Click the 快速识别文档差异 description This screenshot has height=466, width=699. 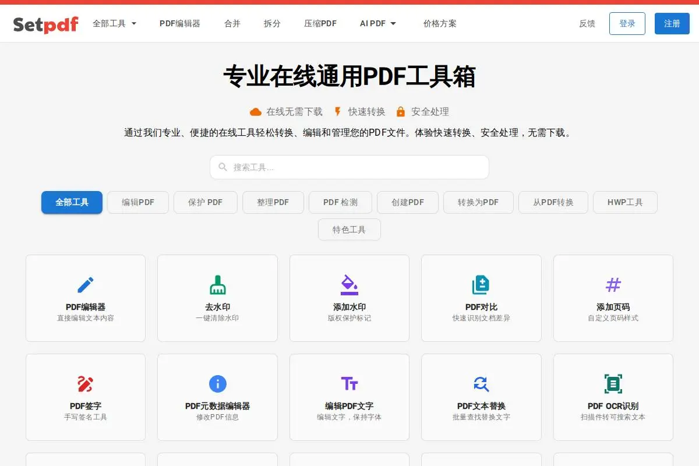481,319
